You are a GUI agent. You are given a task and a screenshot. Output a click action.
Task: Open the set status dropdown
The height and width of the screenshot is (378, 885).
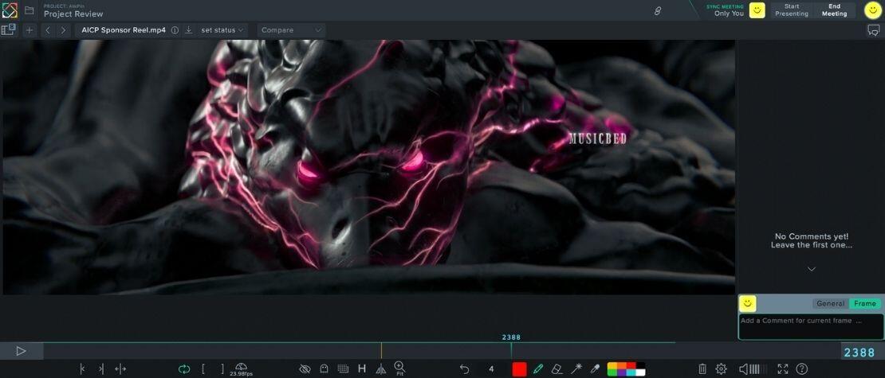pyautogui.click(x=222, y=30)
